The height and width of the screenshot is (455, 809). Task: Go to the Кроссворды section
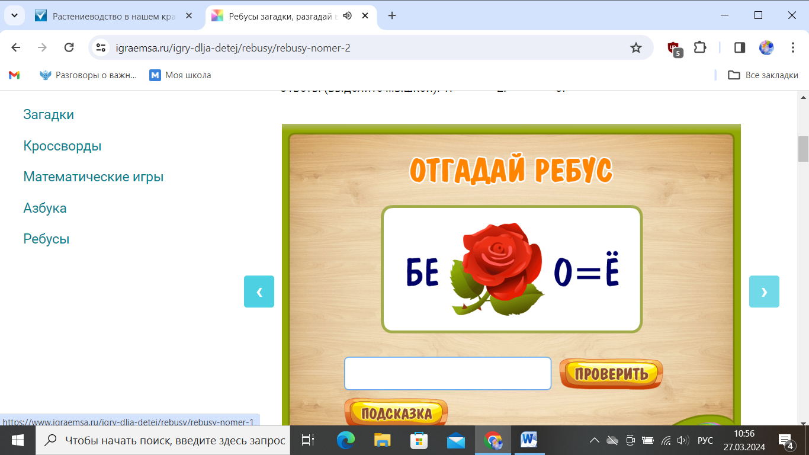[62, 146]
